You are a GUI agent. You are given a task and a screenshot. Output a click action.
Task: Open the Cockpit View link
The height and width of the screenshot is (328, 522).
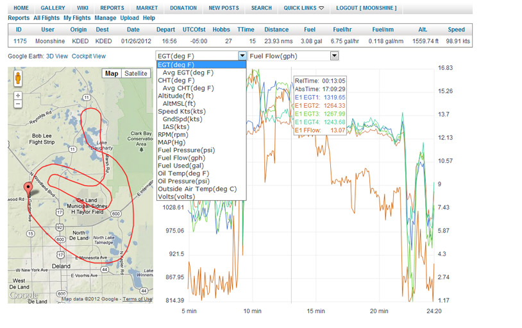[88, 56]
